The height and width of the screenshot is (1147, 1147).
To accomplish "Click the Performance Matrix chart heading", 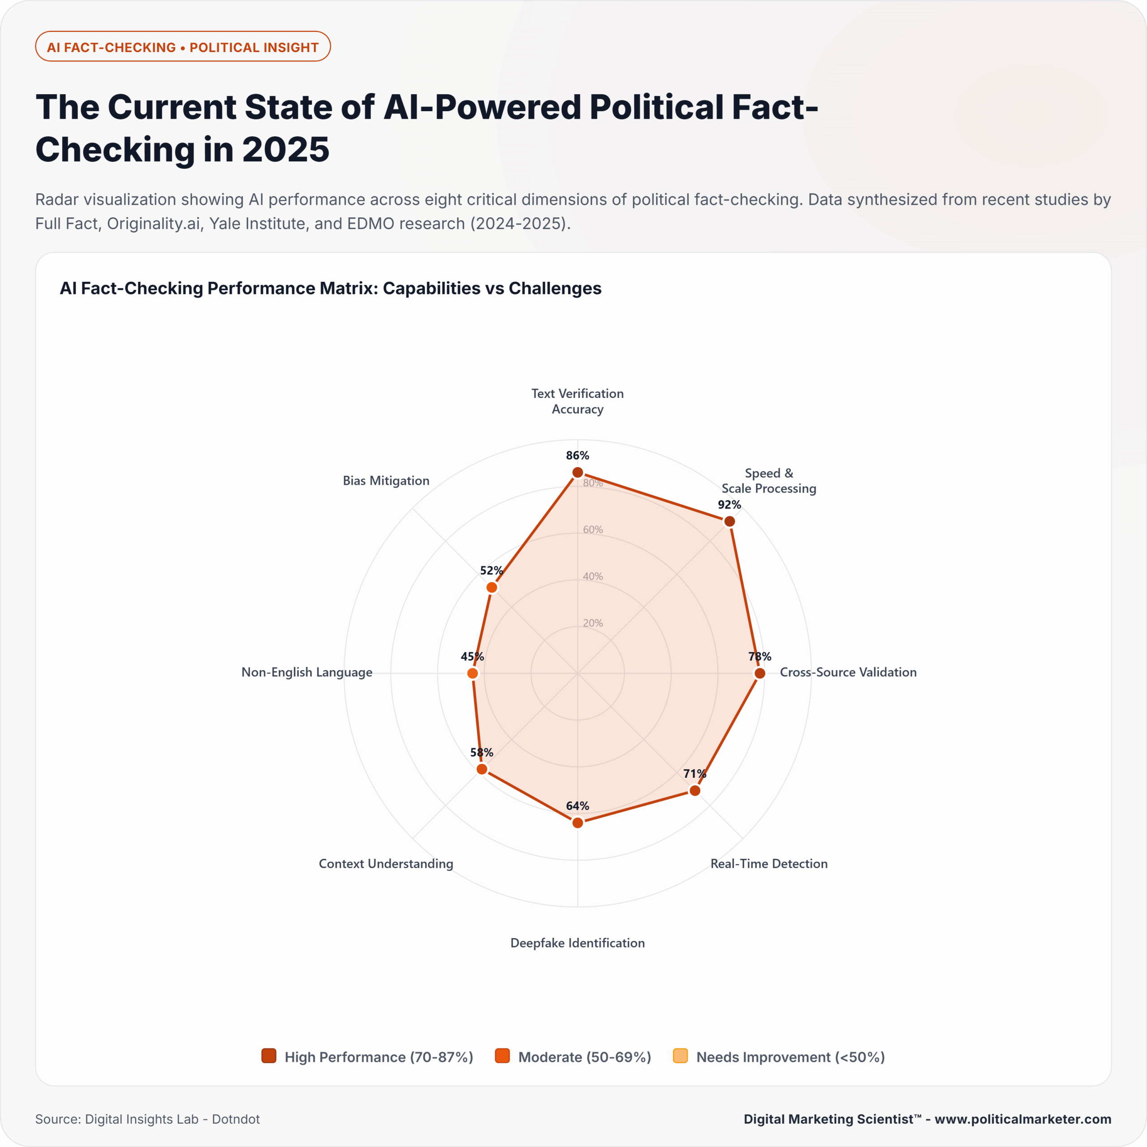I will tap(330, 288).
